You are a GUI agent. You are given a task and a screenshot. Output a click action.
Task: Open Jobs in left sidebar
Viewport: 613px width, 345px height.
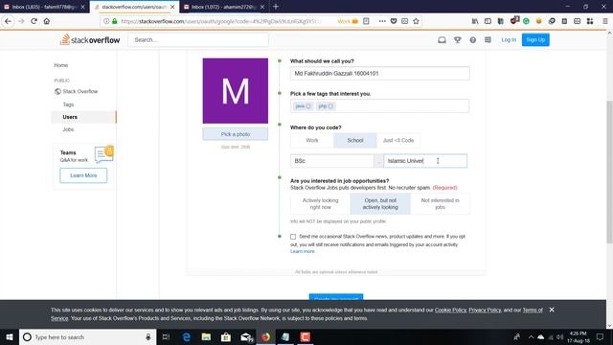(68, 129)
